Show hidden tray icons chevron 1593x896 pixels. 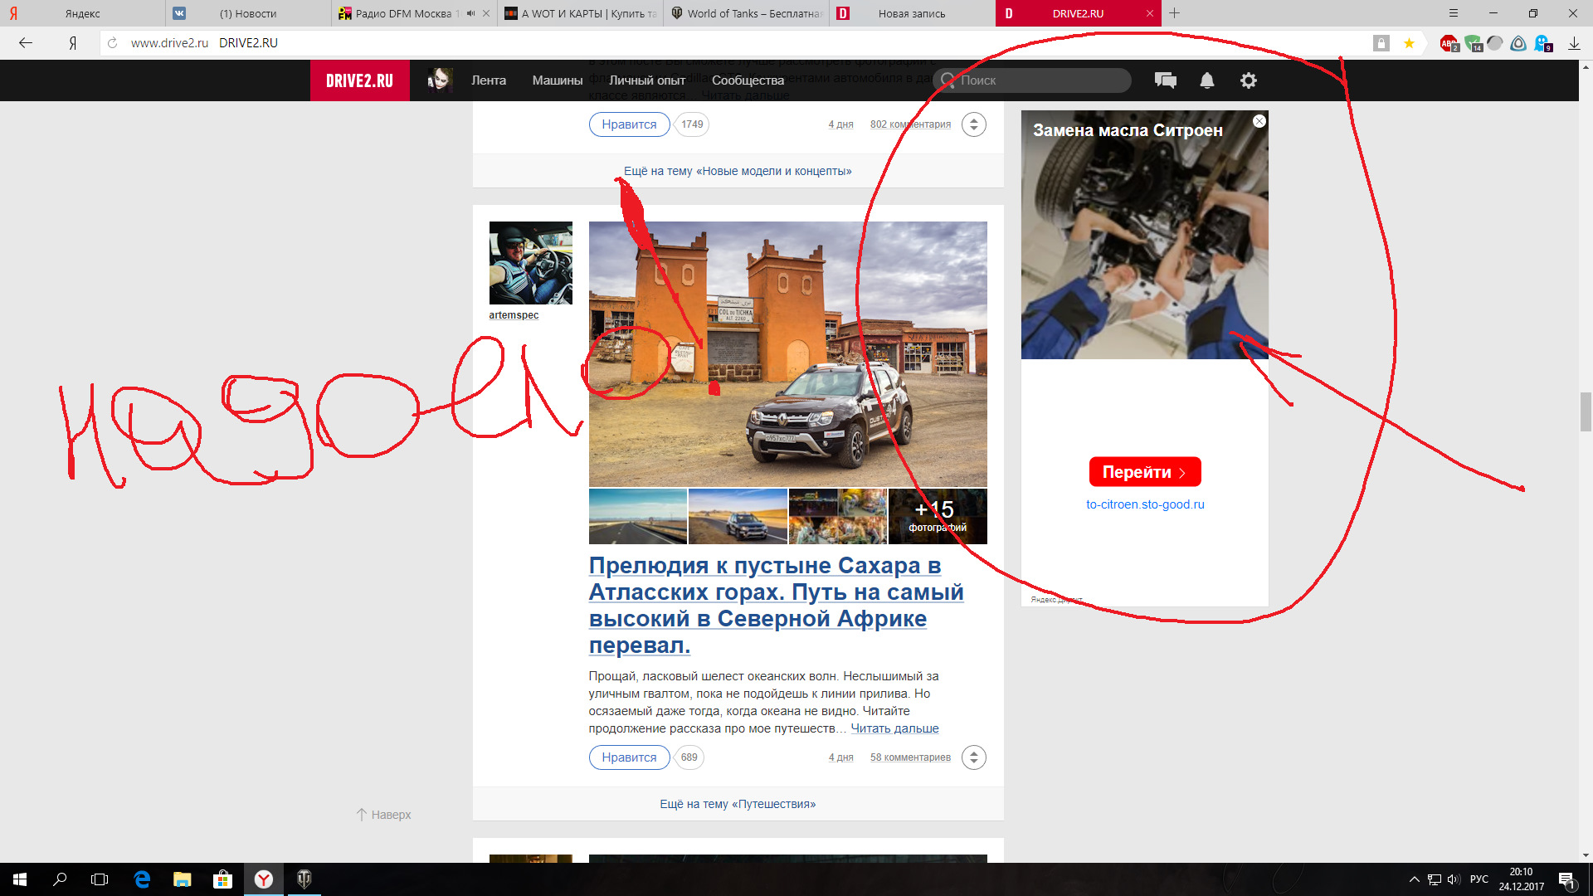1414,879
